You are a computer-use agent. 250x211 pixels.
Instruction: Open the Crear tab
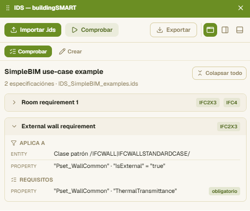[71, 51]
